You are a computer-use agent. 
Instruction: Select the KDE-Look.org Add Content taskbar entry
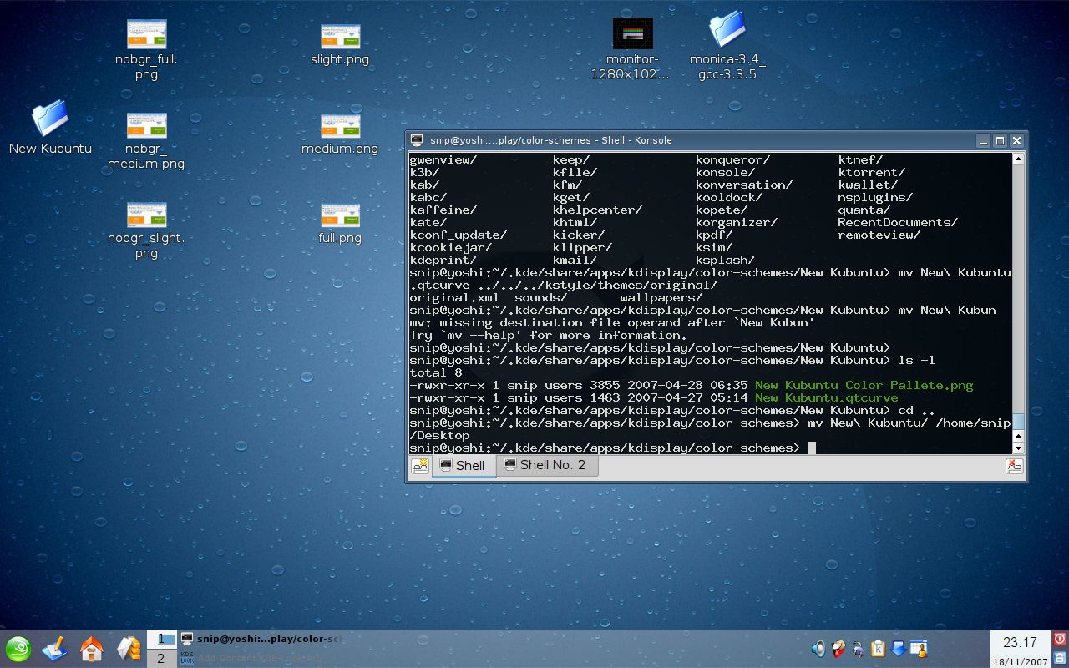tap(261, 658)
